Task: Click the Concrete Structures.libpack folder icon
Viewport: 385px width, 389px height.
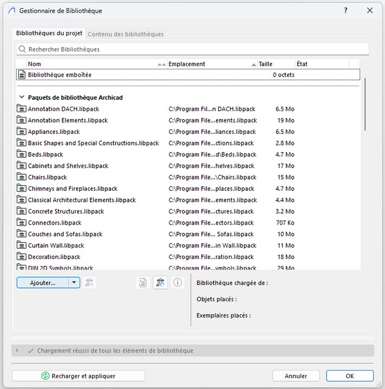Action: click(x=22, y=212)
